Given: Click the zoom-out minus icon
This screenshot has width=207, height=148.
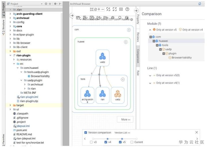Looking at the screenshot, I should point(103,9).
